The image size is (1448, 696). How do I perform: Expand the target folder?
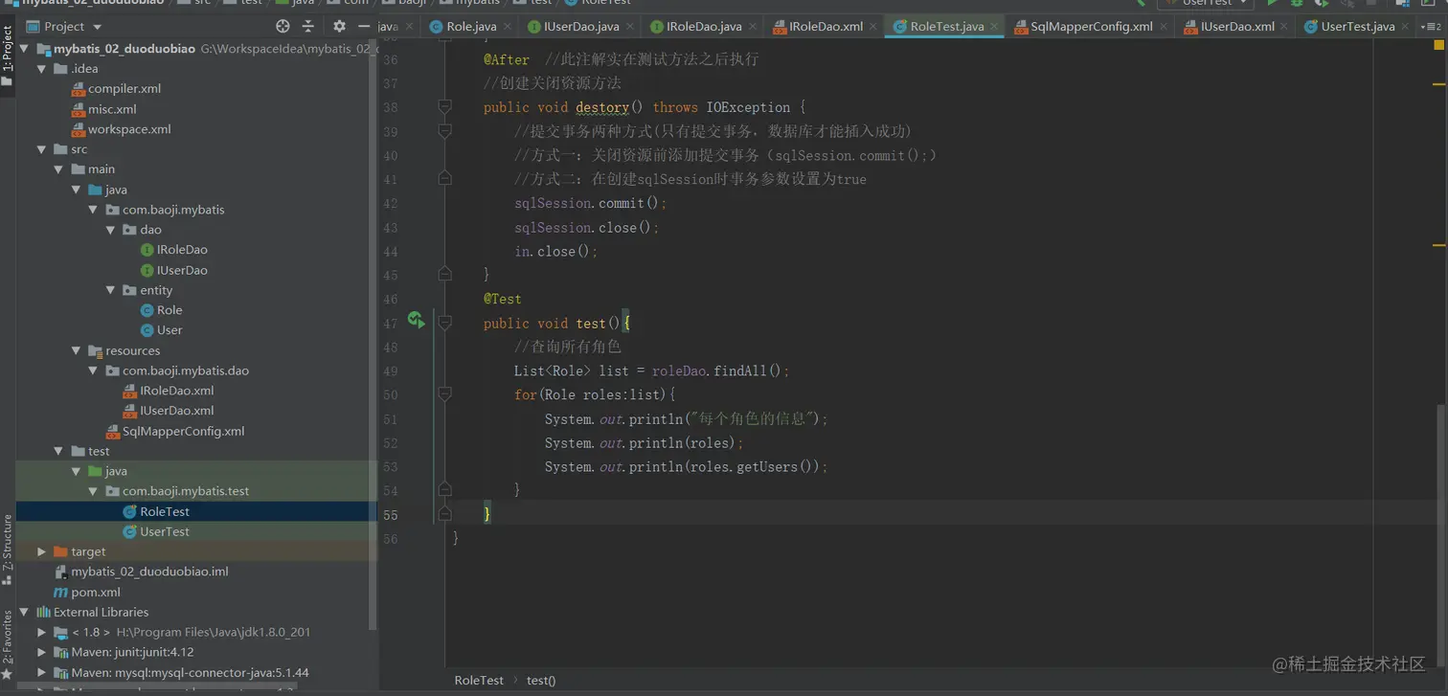41,551
